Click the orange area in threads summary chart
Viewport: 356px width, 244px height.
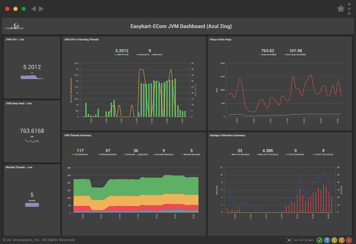(137, 200)
